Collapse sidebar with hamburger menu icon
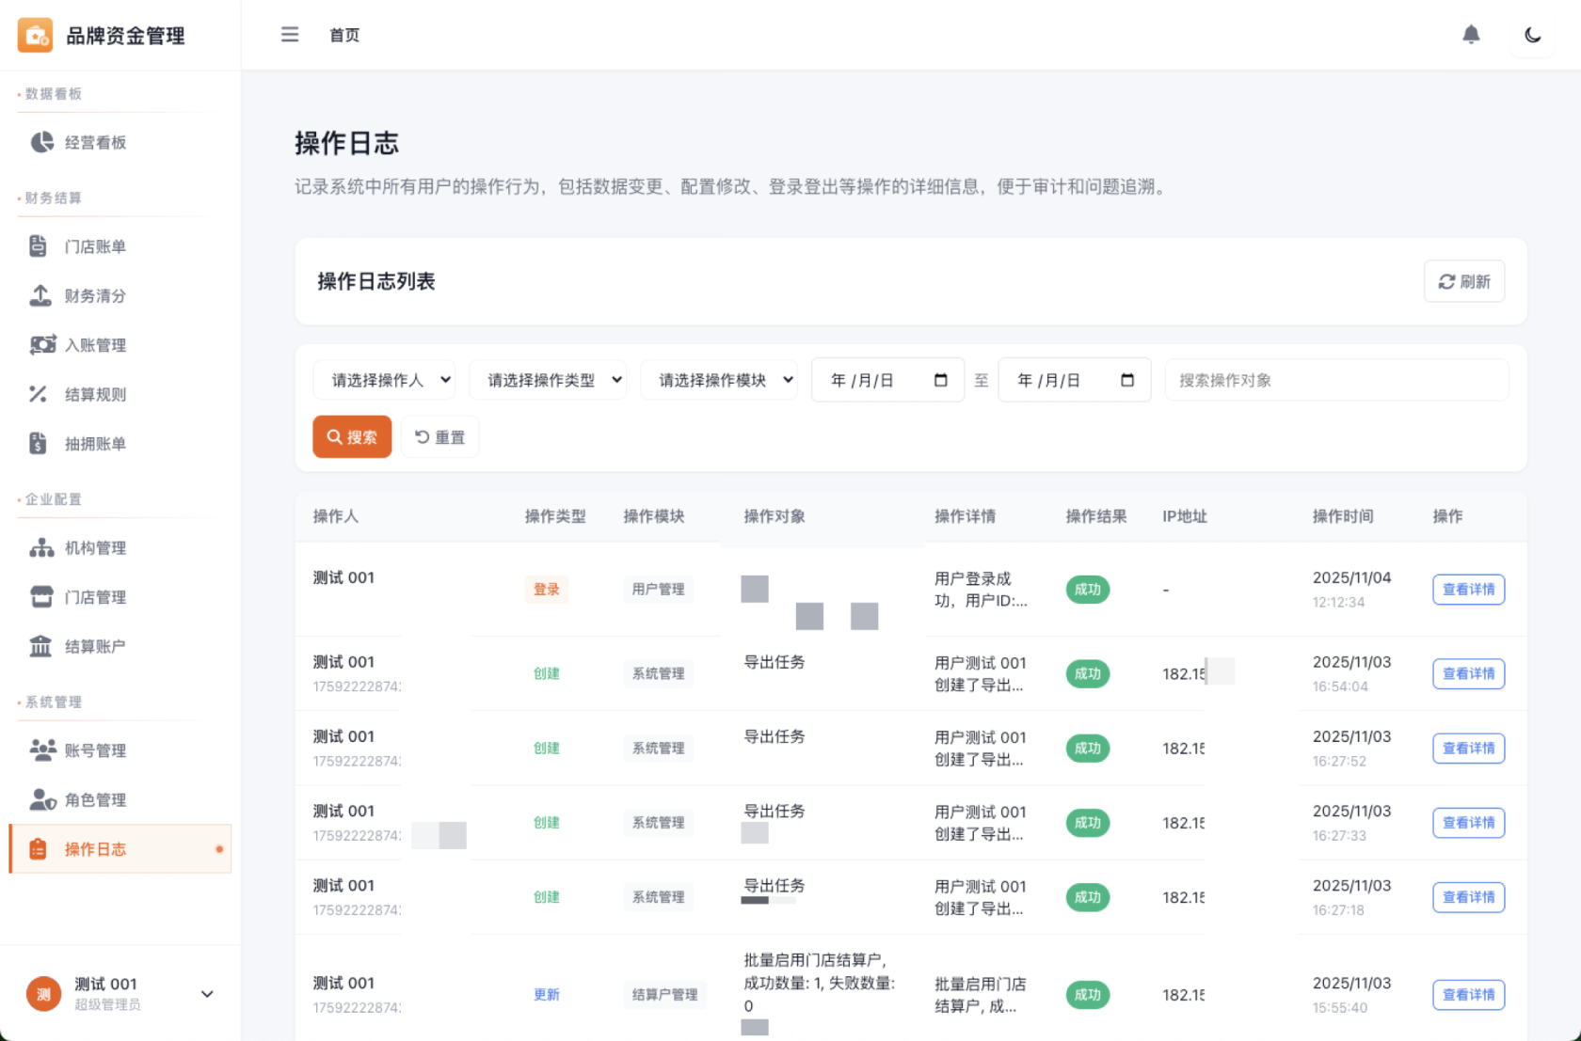The image size is (1581, 1041). [x=289, y=35]
